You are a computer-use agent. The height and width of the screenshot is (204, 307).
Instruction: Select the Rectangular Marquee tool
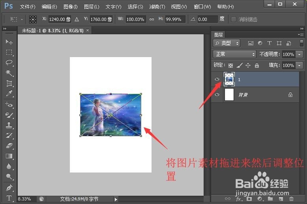(x=9, y=52)
